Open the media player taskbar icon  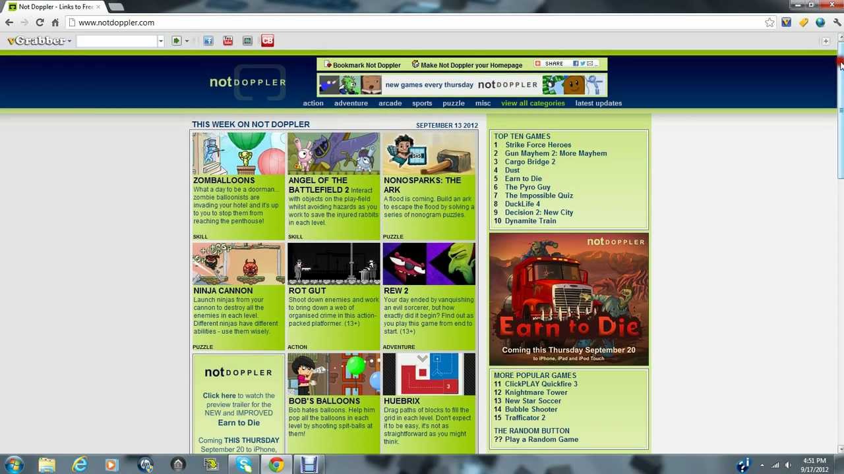pyautogui.click(x=112, y=465)
